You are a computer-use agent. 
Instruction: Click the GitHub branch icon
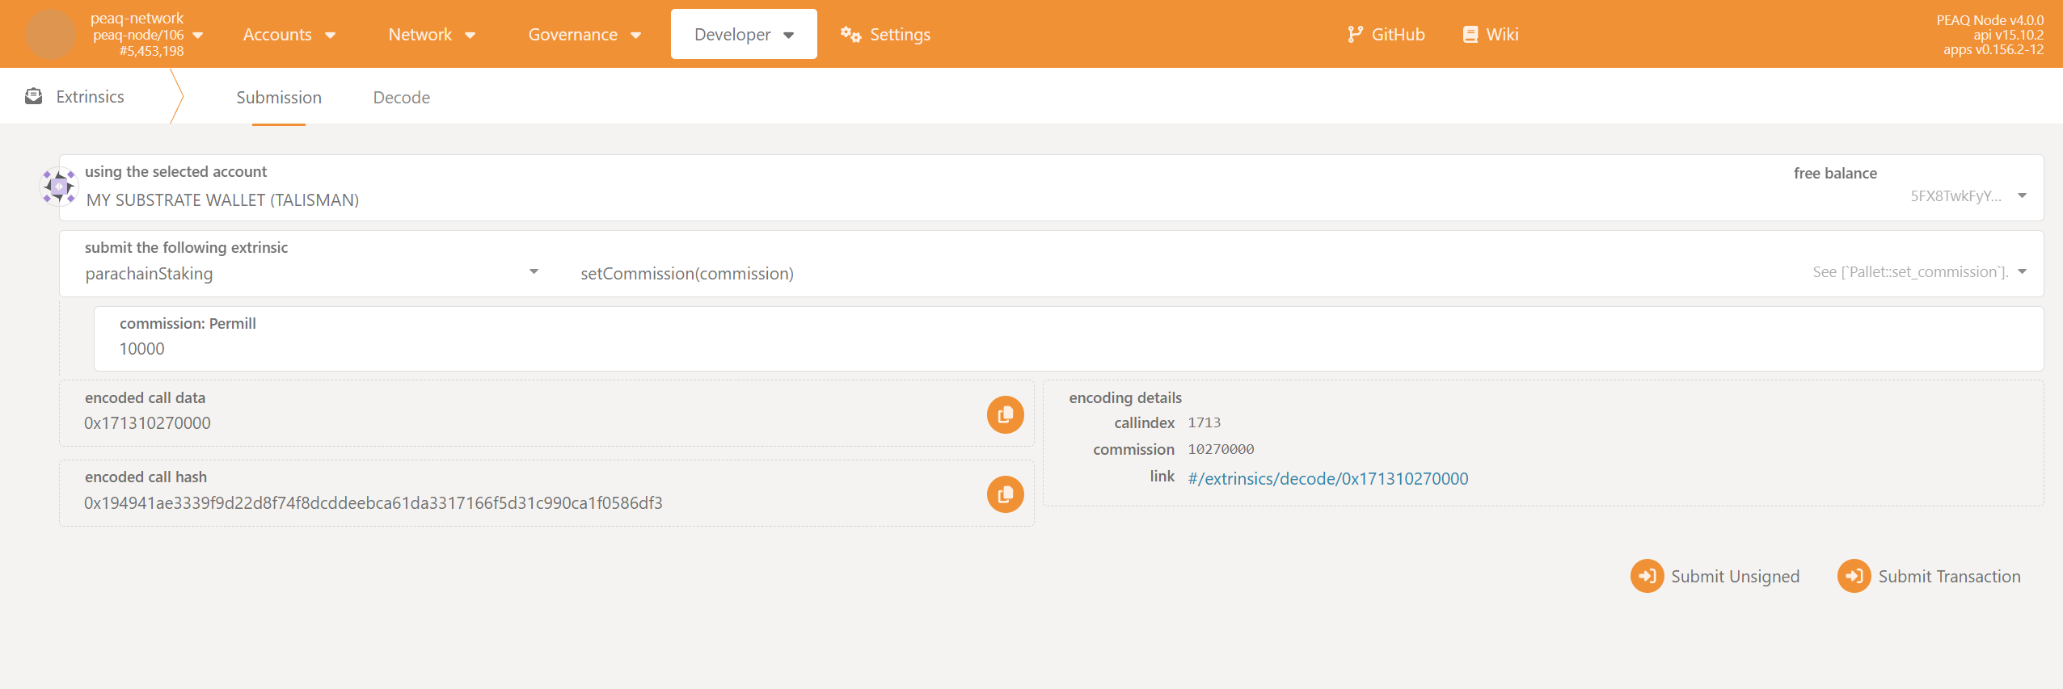(x=1355, y=34)
